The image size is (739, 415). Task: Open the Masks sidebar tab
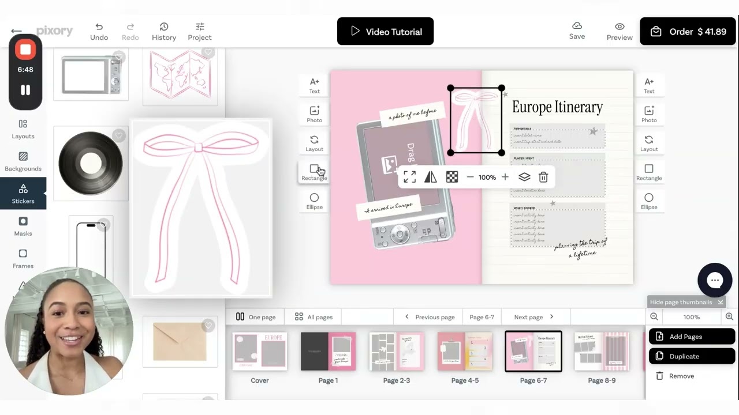click(23, 227)
